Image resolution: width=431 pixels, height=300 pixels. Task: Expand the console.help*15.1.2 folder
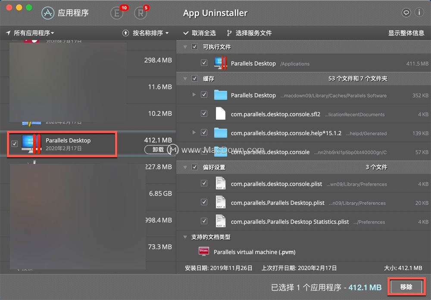pos(194,132)
